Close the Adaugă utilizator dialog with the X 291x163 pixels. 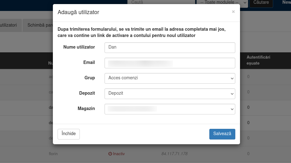coord(233,12)
